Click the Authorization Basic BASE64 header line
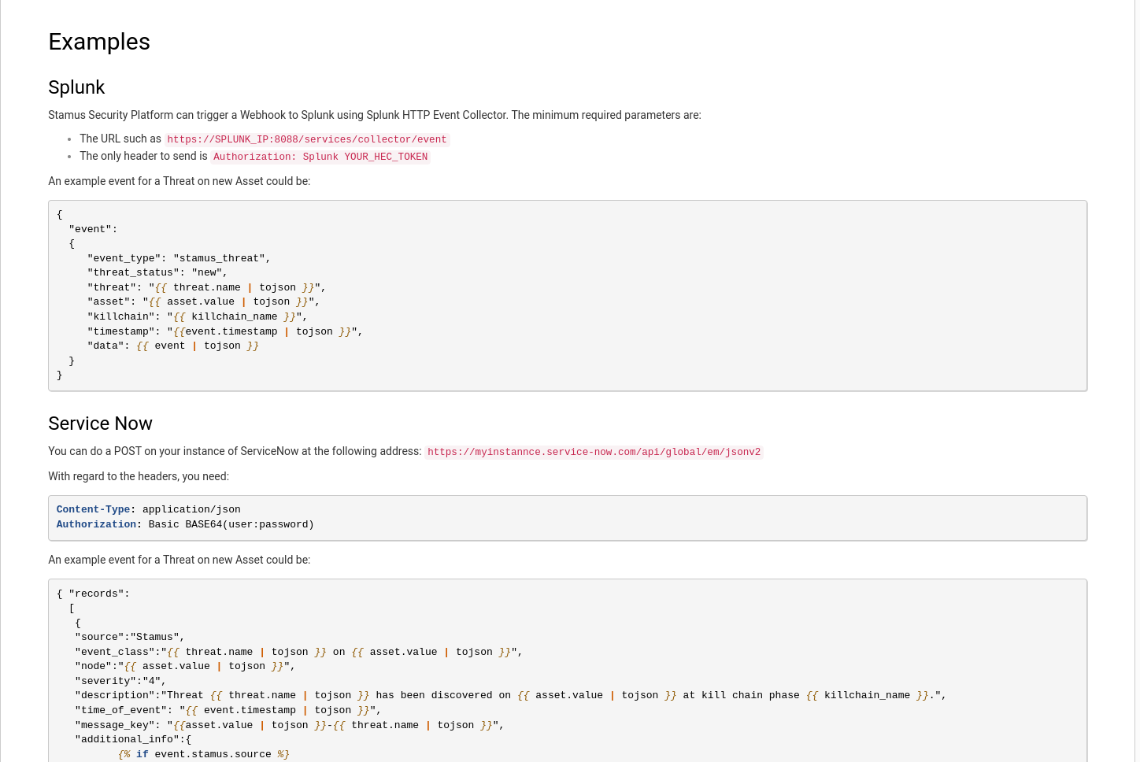Screen dimensions: 1140x762 pos(185,524)
